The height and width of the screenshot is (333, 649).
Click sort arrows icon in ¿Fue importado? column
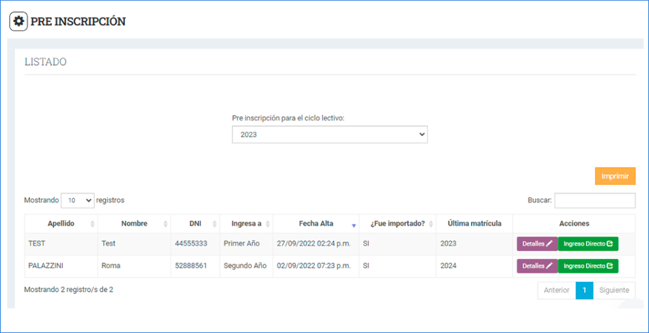(431, 224)
